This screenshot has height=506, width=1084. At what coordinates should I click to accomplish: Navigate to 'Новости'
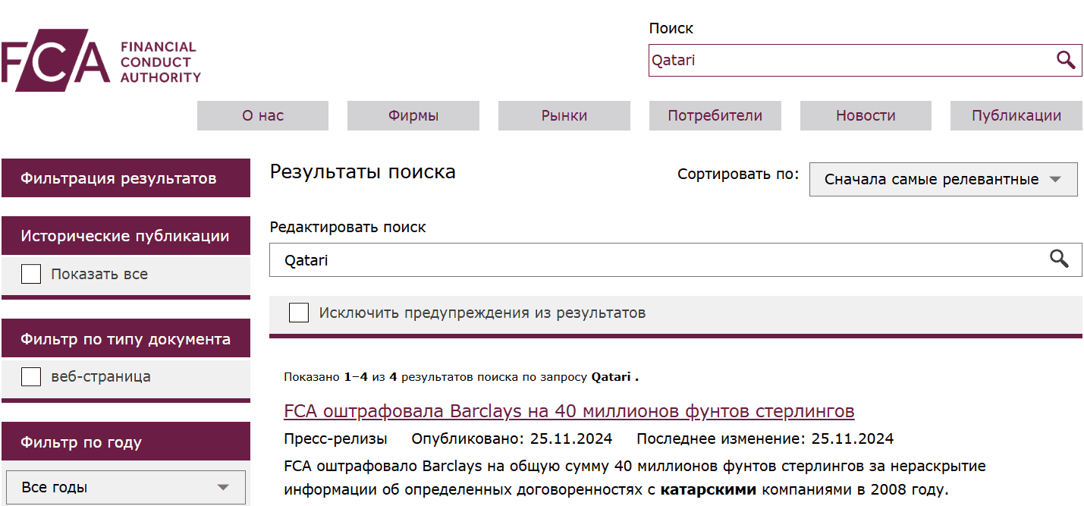(866, 116)
